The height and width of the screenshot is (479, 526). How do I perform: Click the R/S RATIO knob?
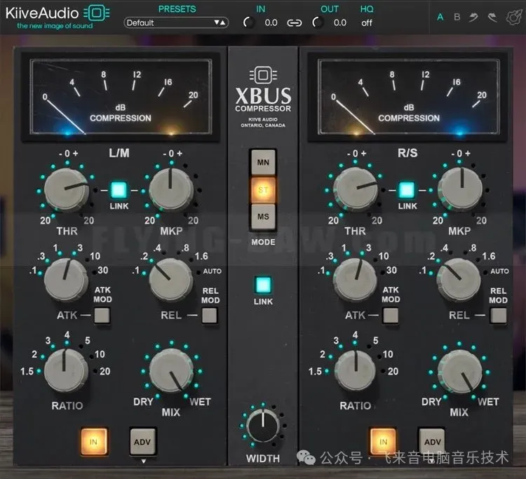tap(356, 371)
